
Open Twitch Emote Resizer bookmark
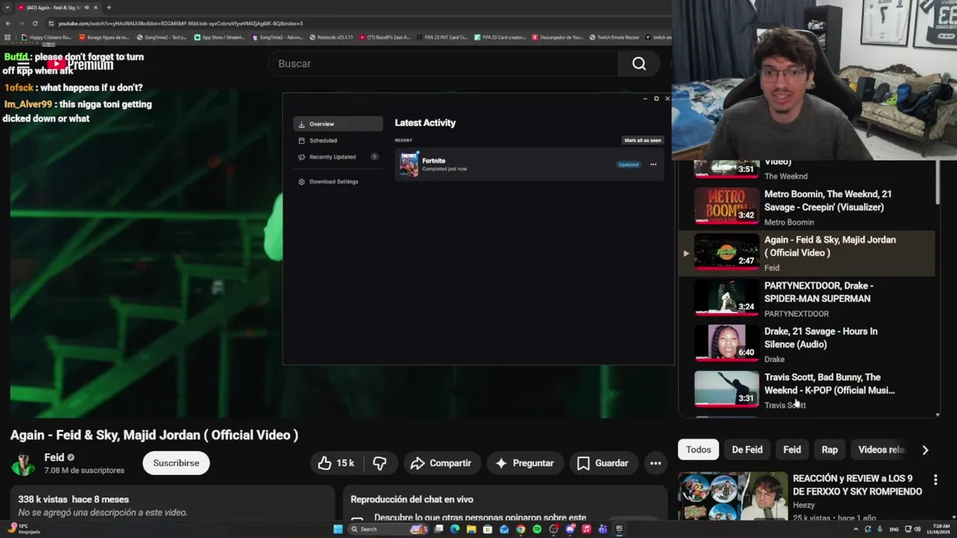coord(615,37)
